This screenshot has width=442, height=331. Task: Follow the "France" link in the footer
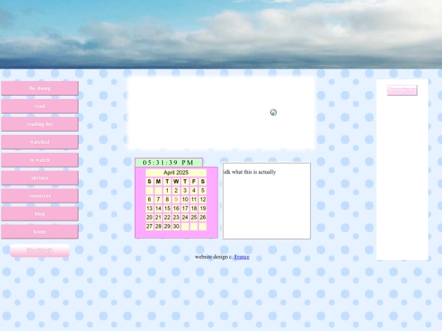coord(241,257)
